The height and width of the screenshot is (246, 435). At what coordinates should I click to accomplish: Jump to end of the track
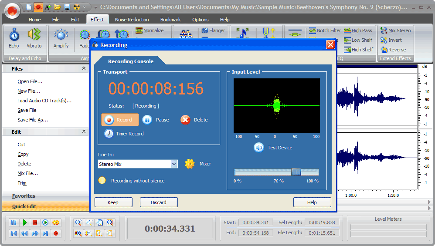[45, 233]
